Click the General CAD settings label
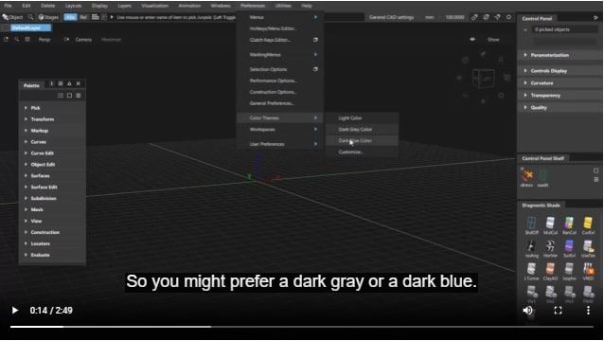The image size is (604, 341). [x=391, y=17]
